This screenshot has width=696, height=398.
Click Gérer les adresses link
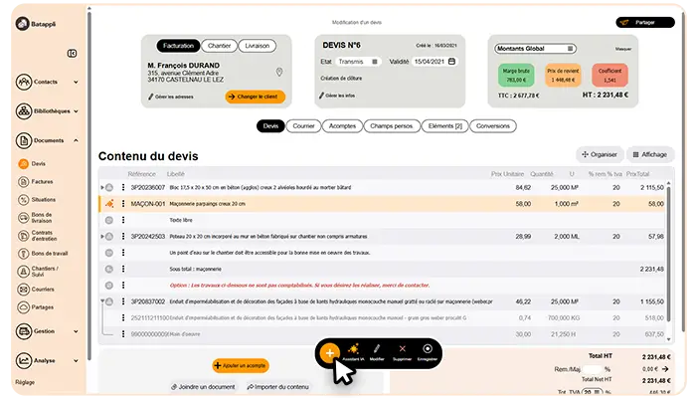click(x=171, y=97)
